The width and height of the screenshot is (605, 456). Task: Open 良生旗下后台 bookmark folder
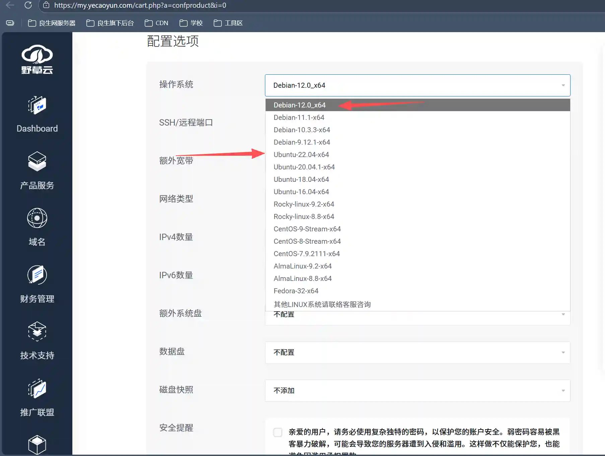point(110,23)
